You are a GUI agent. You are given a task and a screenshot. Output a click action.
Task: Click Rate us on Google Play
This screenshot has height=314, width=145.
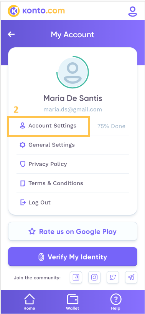tap(72, 231)
